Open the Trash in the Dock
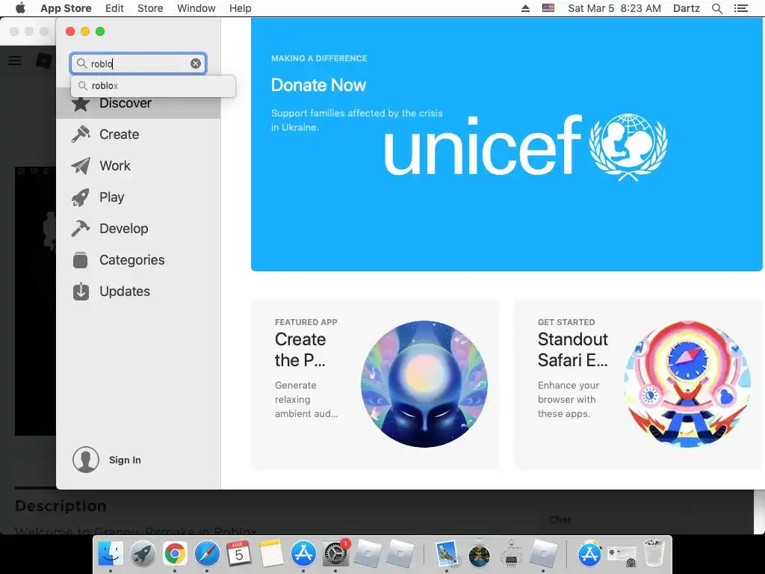The width and height of the screenshot is (765, 574). click(654, 553)
